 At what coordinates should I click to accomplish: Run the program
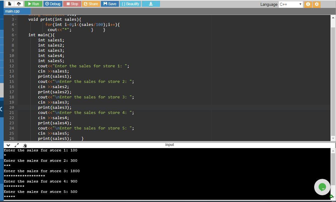(x=33, y=4)
